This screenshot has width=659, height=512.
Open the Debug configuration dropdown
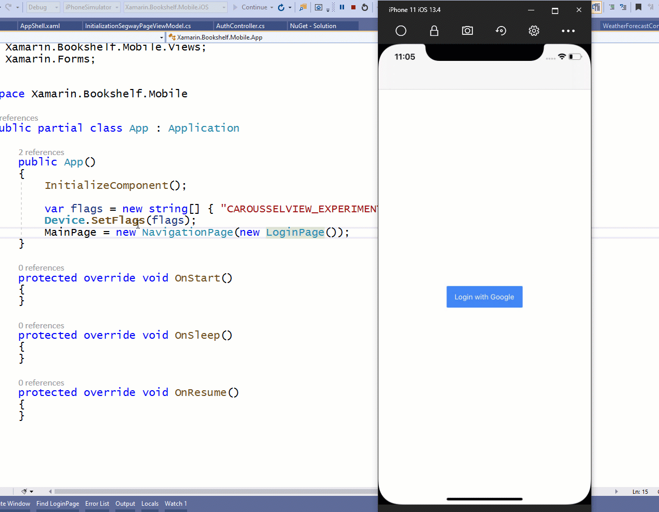click(x=43, y=7)
